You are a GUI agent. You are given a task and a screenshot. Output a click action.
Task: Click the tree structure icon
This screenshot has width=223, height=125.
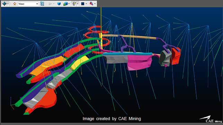tap(42, 4)
